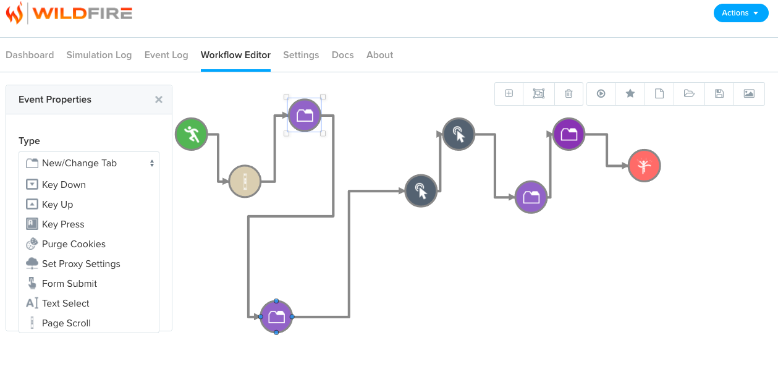
Task: Save the workflow with the floppy disk icon
Action: [719, 93]
